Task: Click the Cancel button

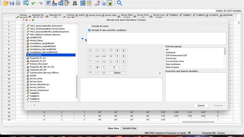Action: pos(201,105)
